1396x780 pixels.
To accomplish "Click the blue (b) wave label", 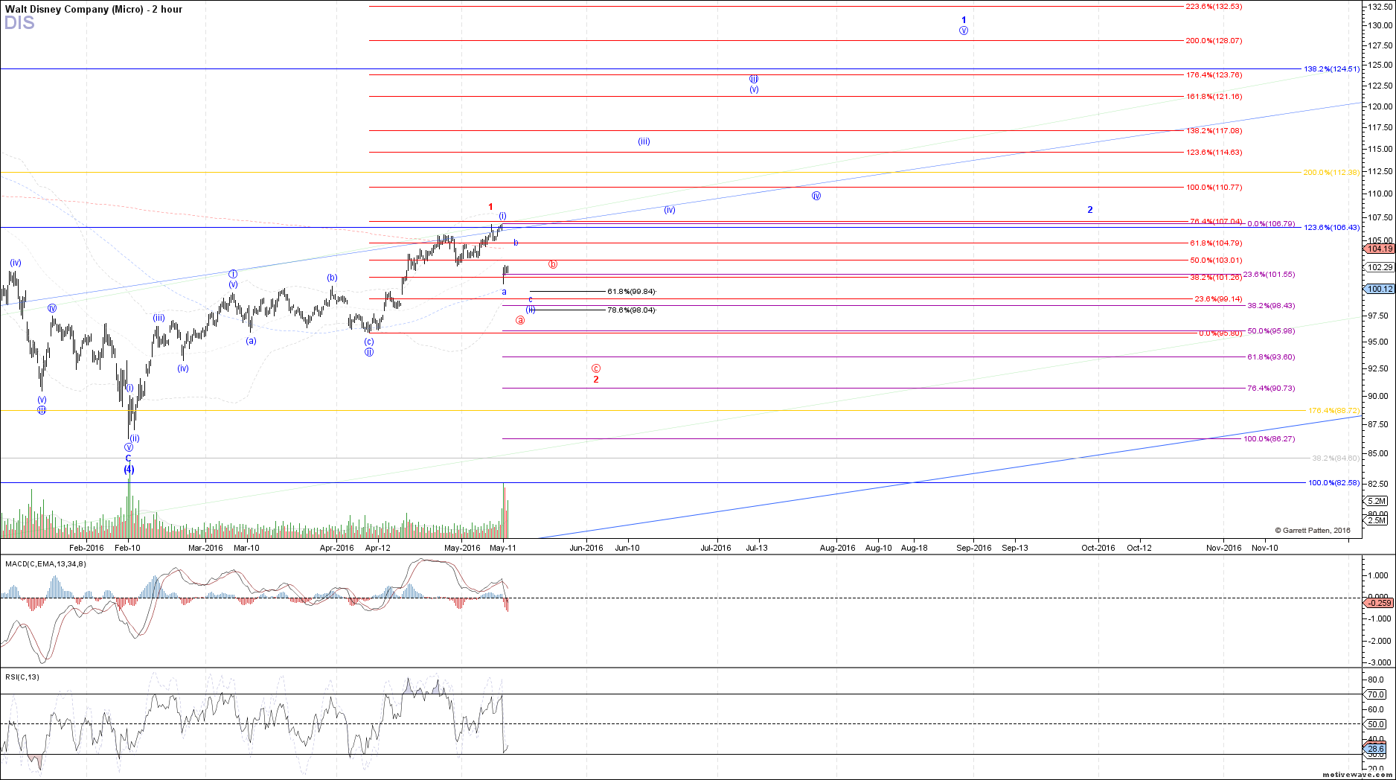I will coord(332,278).
